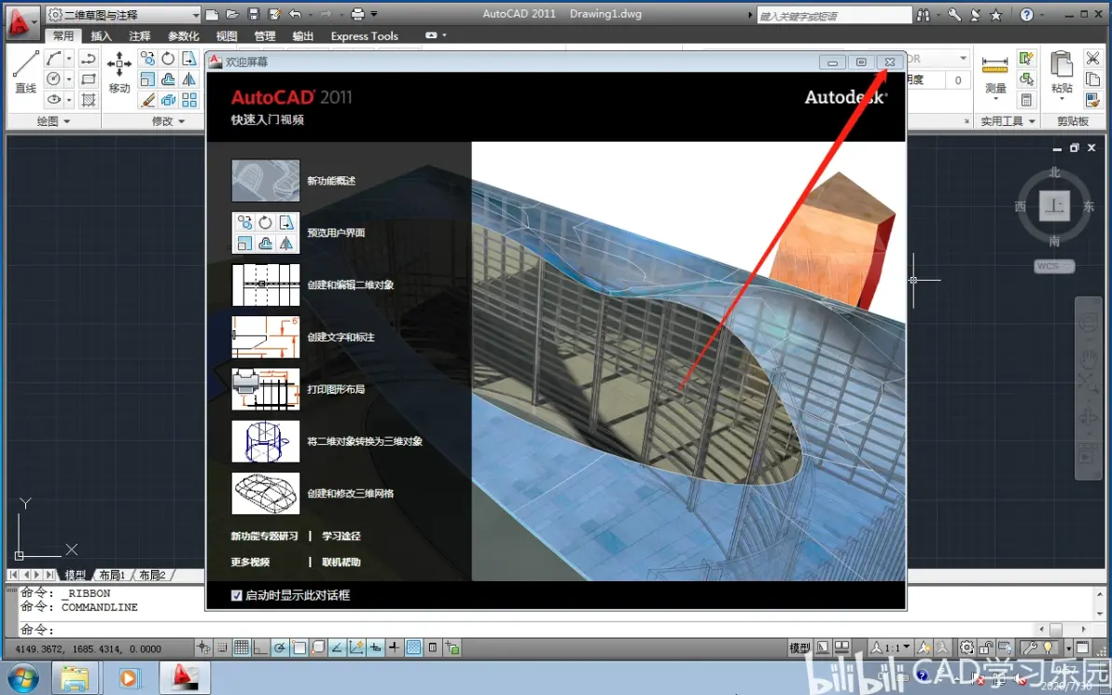Open Help with the question mark icon
Viewport: 1112px width, 695px height.
[x=1026, y=14]
